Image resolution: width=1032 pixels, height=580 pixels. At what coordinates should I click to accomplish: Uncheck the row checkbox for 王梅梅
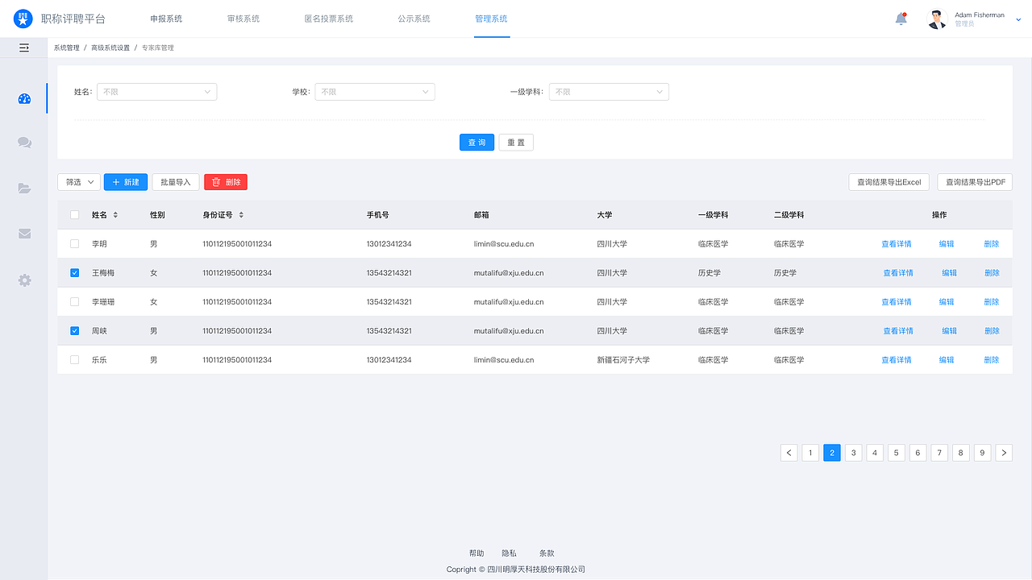click(x=75, y=273)
